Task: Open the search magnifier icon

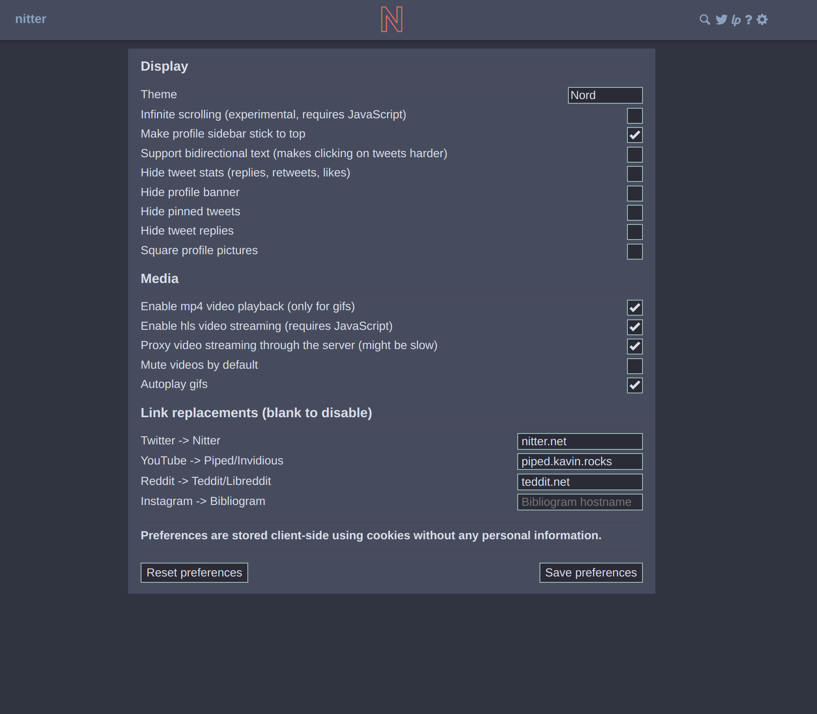Action: pos(705,20)
